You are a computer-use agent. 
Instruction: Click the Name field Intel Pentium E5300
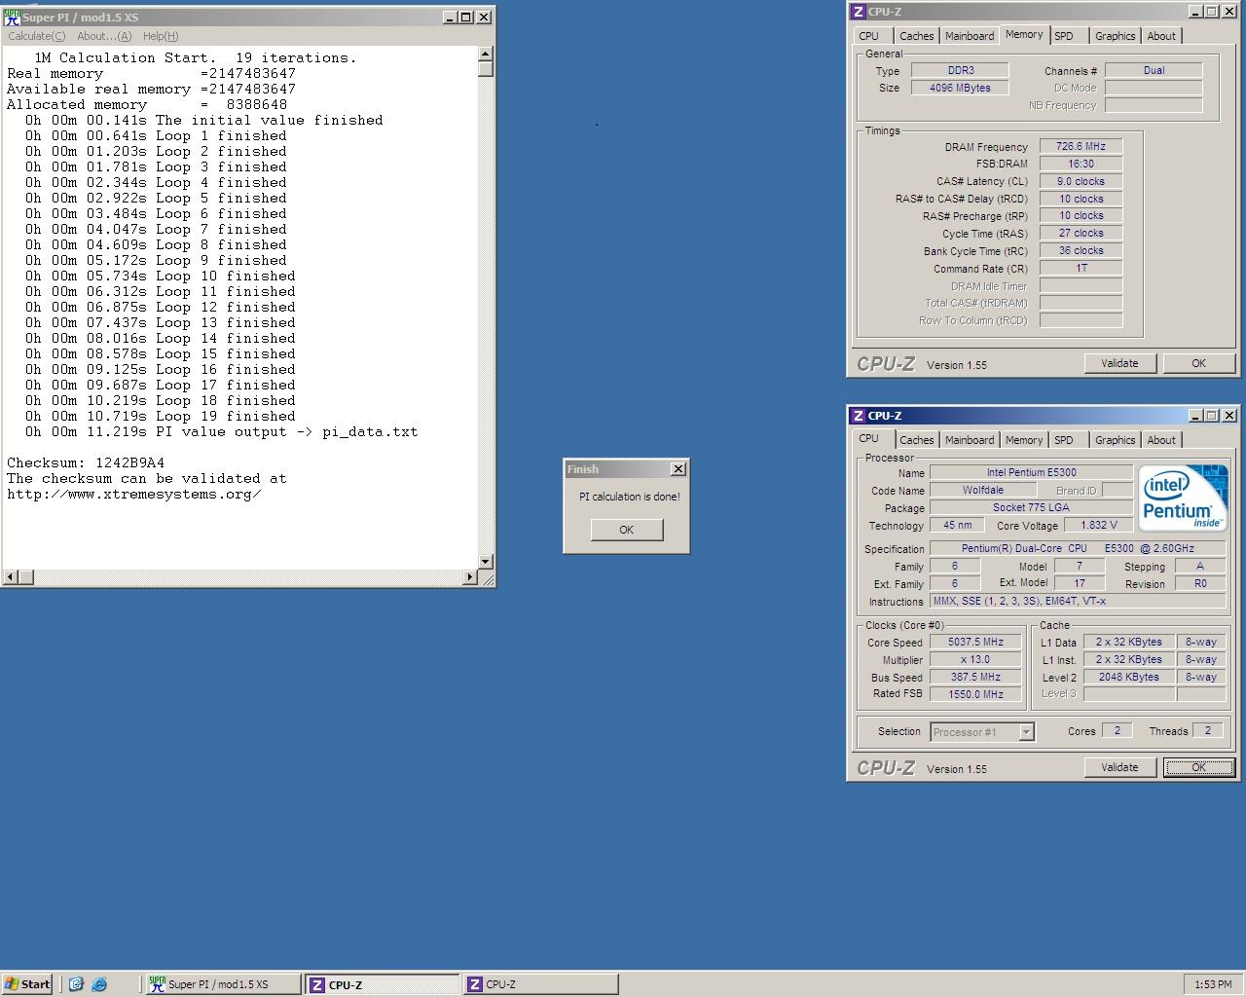click(x=1031, y=472)
